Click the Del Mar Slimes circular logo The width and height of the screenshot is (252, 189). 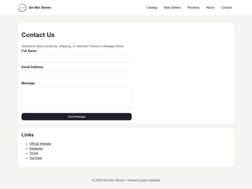[22, 7]
